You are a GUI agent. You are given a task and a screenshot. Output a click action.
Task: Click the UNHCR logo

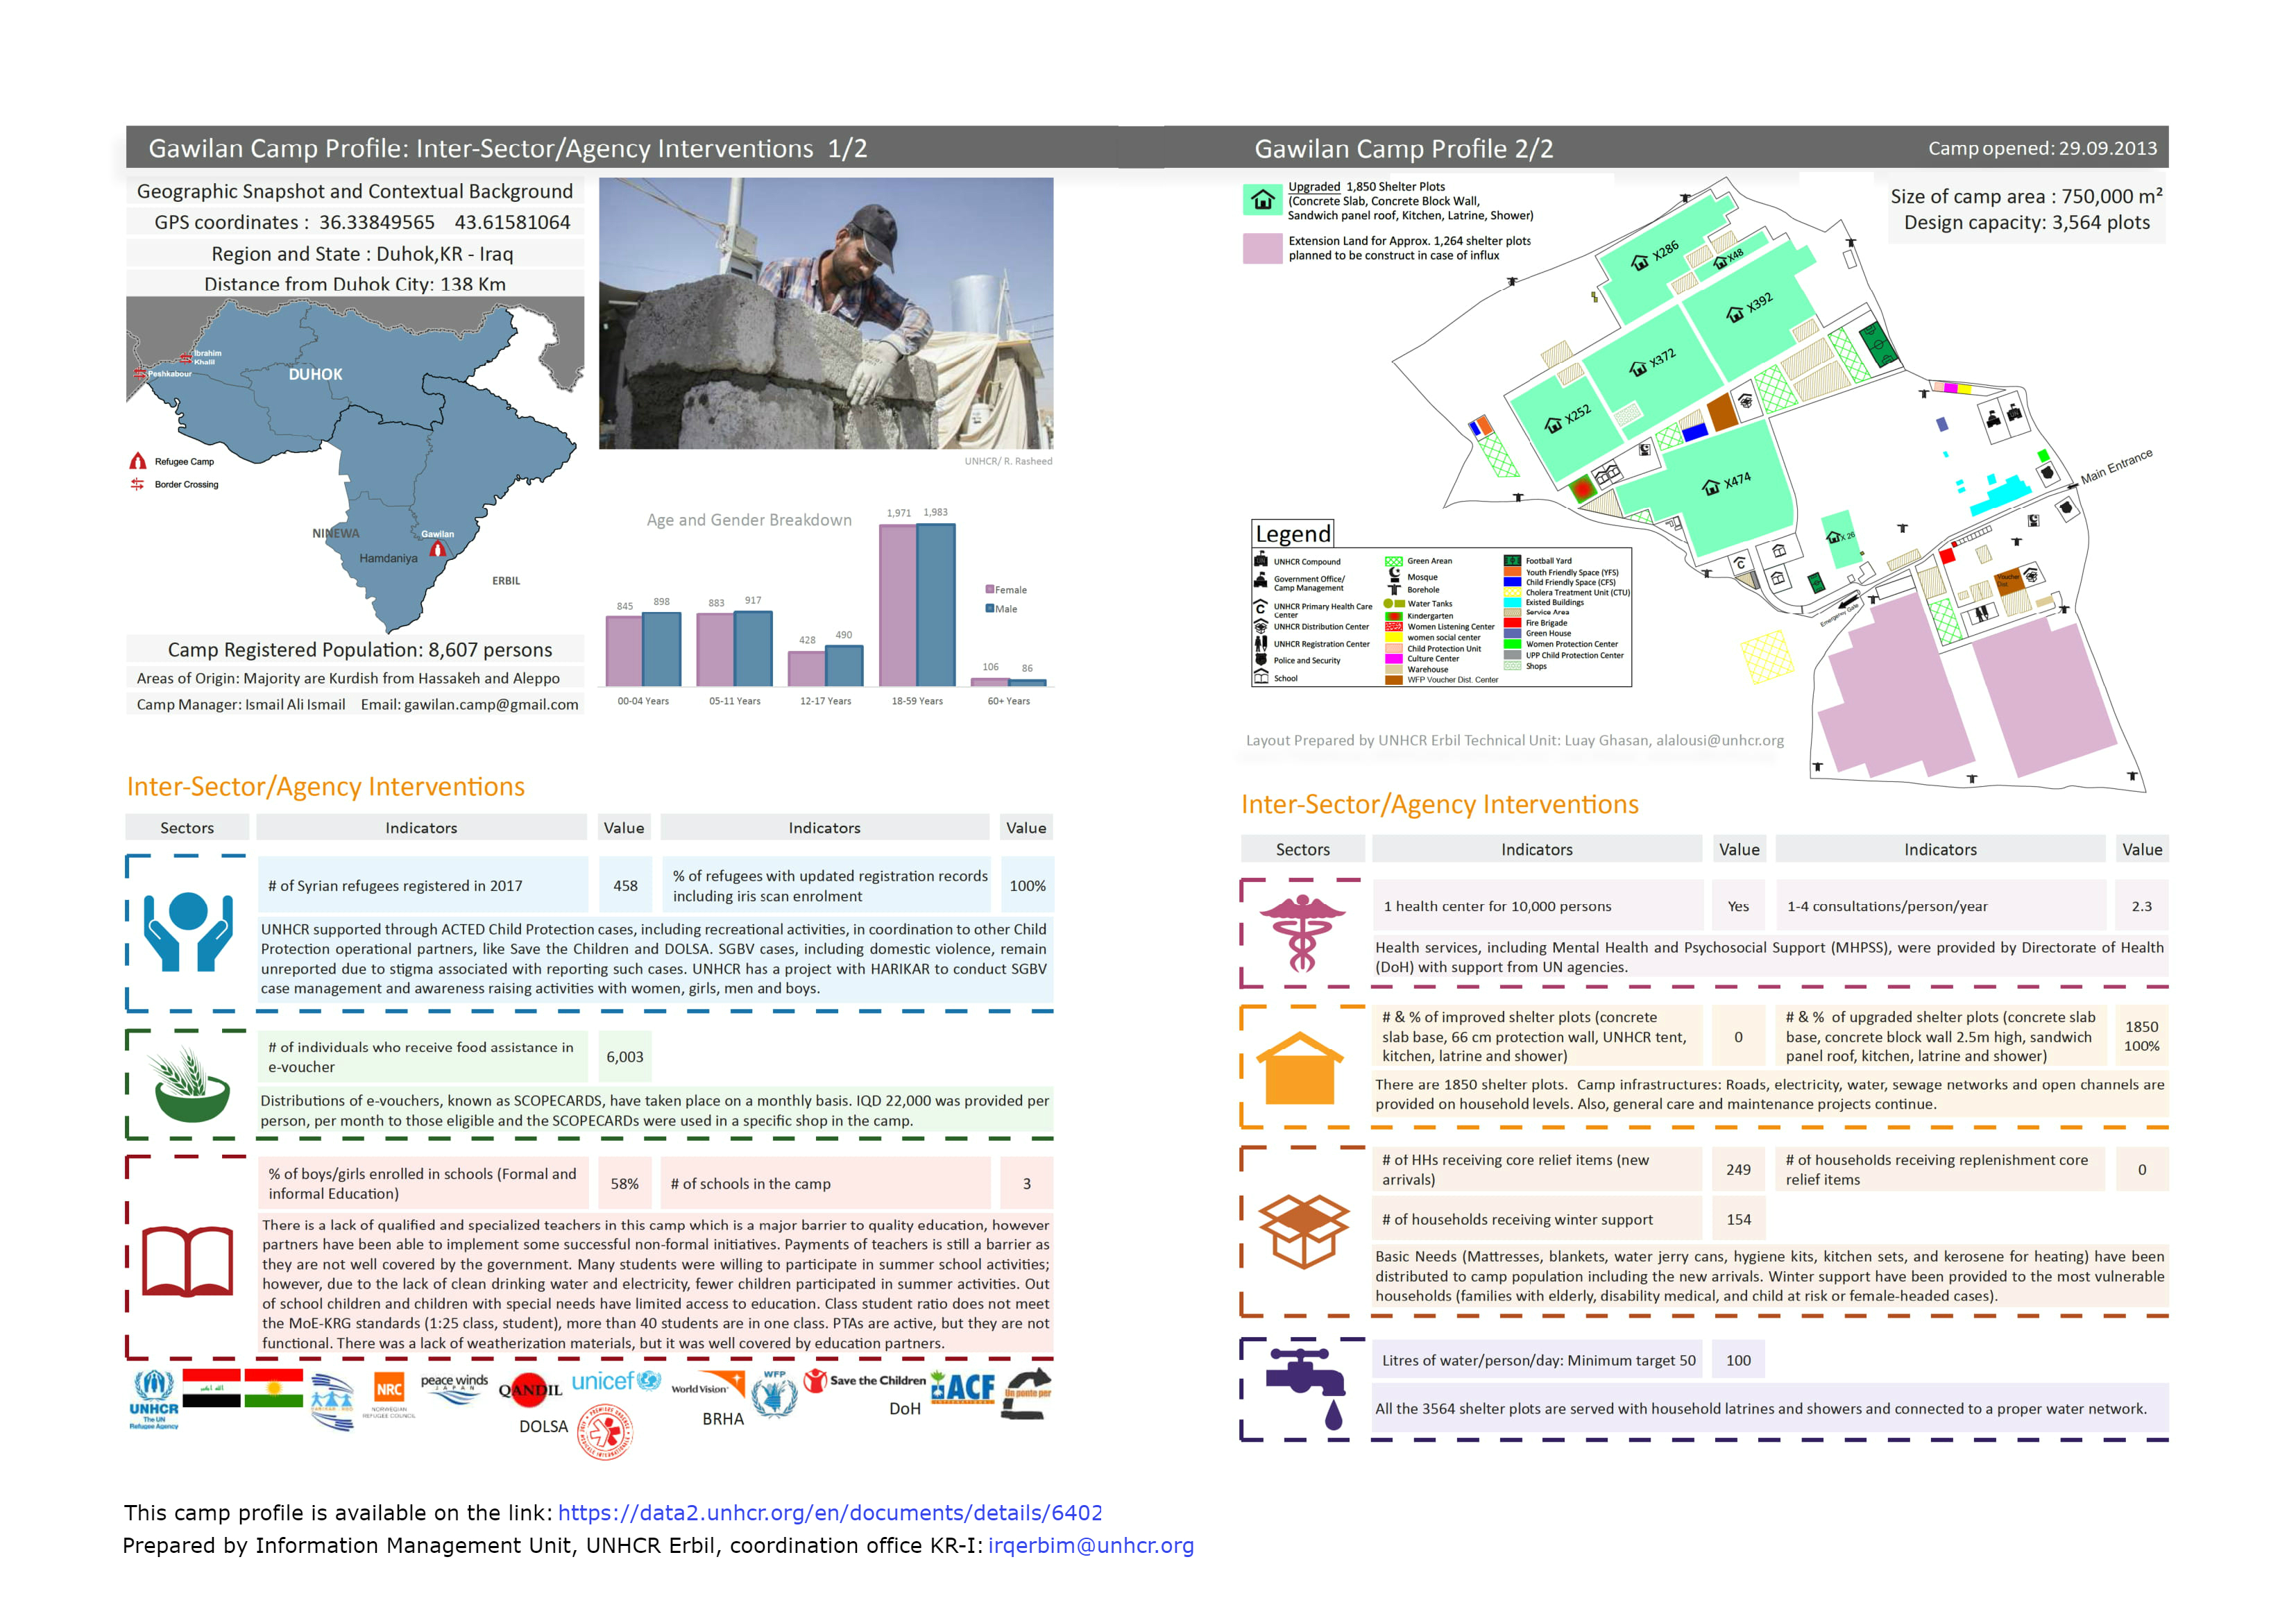click(x=153, y=1398)
